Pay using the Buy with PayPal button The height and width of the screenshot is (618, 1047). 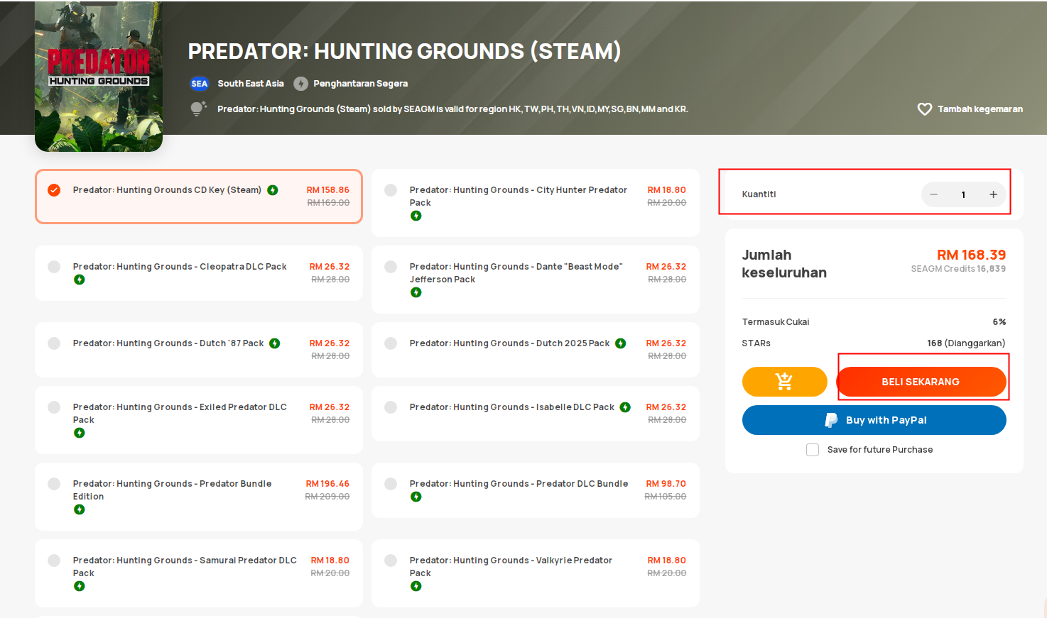click(874, 420)
